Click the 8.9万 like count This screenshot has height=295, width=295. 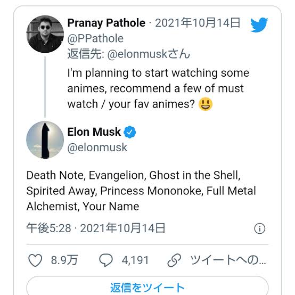point(64,260)
